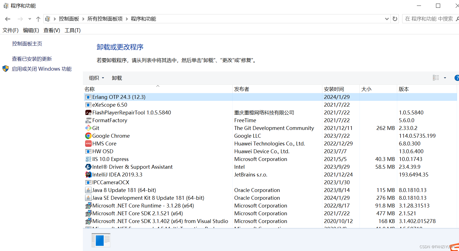Expand the chevron before 控制面板 breadcrumb

55,19
